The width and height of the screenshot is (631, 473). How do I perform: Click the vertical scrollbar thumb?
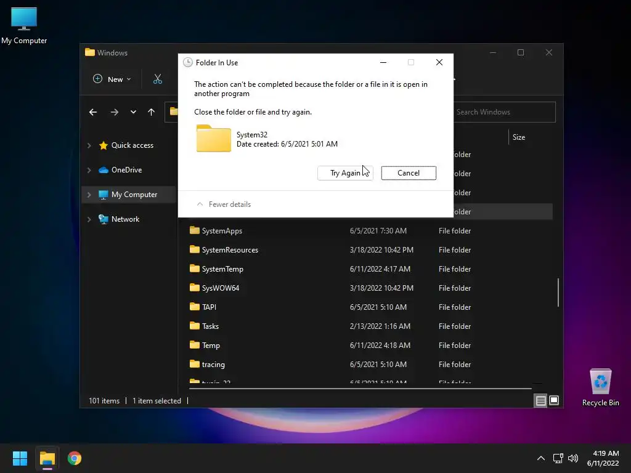558,293
